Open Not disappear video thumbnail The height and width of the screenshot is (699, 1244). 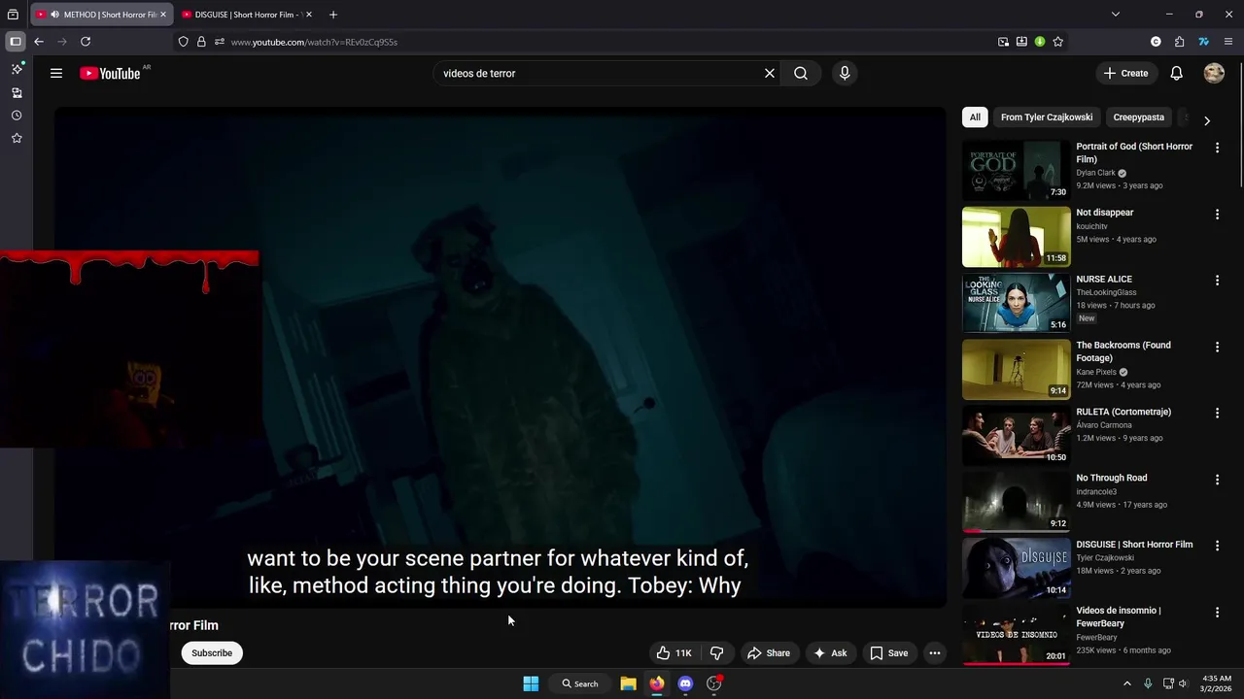point(1016,236)
